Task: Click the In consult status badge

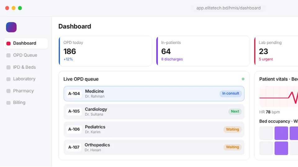Action: click(231, 93)
